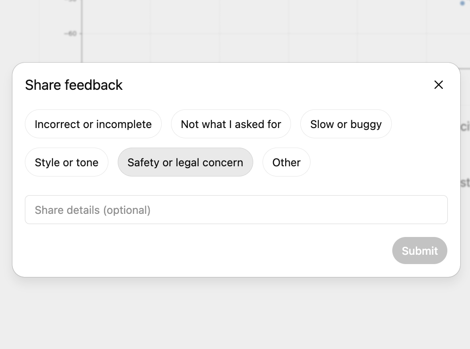Image resolution: width=470 pixels, height=349 pixels.
Task: Choose the Not what I asked for option
Action: 231,124
